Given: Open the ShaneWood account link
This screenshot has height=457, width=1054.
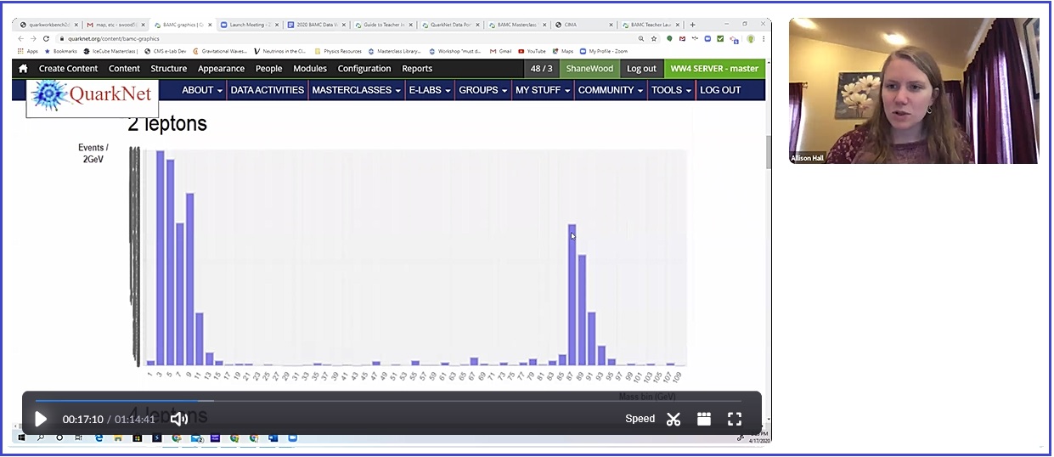Looking at the screenshot, I should tap(589, 69).
